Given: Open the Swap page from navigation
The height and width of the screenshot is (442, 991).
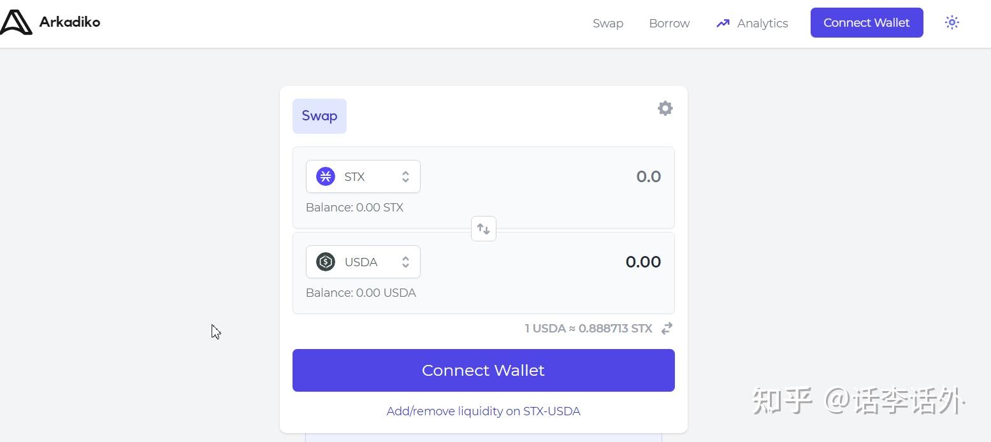Looking at the screenshot, I should point(608,24).
